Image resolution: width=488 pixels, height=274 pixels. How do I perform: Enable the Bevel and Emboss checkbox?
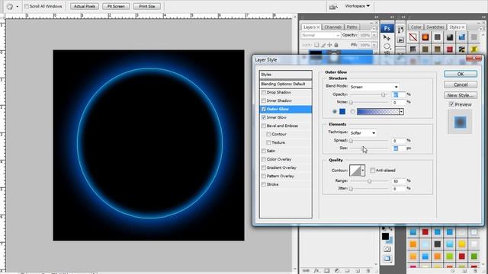264,126
